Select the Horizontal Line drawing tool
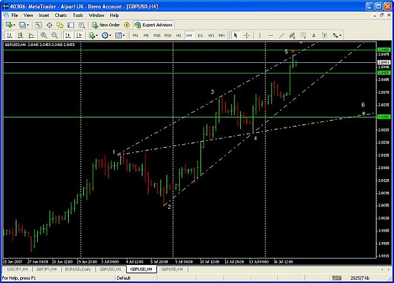 point(270,35)
